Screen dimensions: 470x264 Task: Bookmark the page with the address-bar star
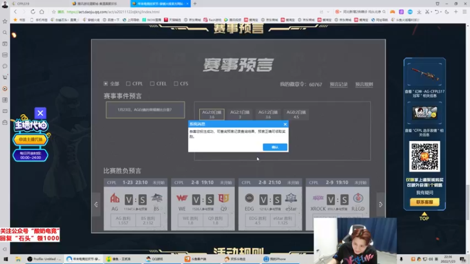click(x=53, y=12)
